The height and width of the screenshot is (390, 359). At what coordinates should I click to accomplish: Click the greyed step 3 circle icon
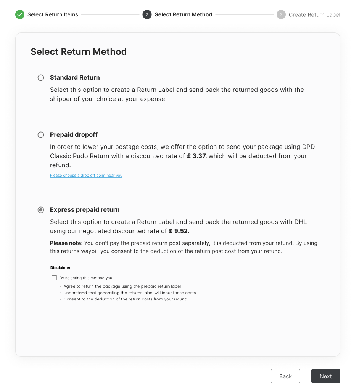pyautogui.click(x=281, y=14)
